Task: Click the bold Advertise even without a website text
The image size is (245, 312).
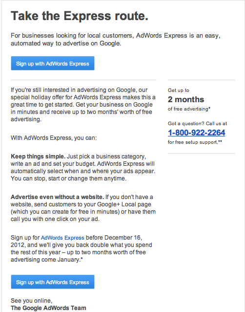Action: [58, 197]
